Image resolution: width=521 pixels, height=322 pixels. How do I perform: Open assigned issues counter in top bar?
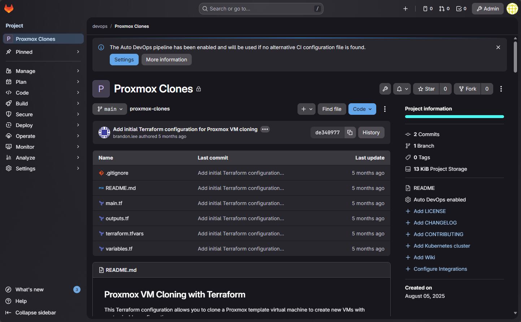point(428,9)
